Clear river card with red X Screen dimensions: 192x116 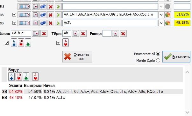point(123,33)
